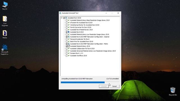Viewport: 180px width, 101px height.
Task: Click green checkmark beside Base Resolution Image Library
Action: (69, 20)
